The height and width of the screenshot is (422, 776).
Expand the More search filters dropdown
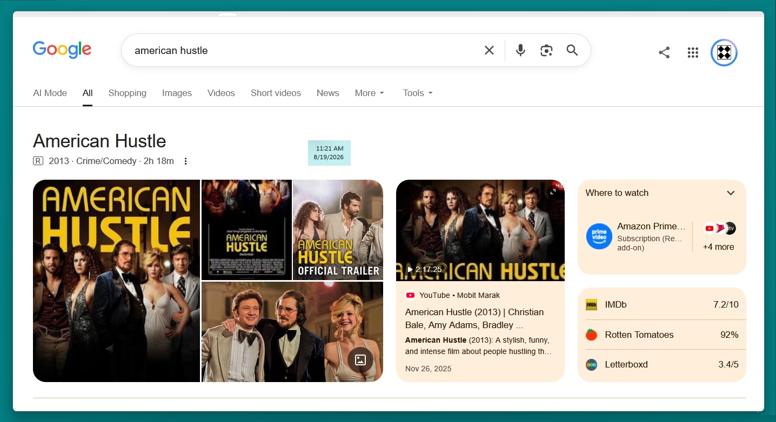(370, 93)
